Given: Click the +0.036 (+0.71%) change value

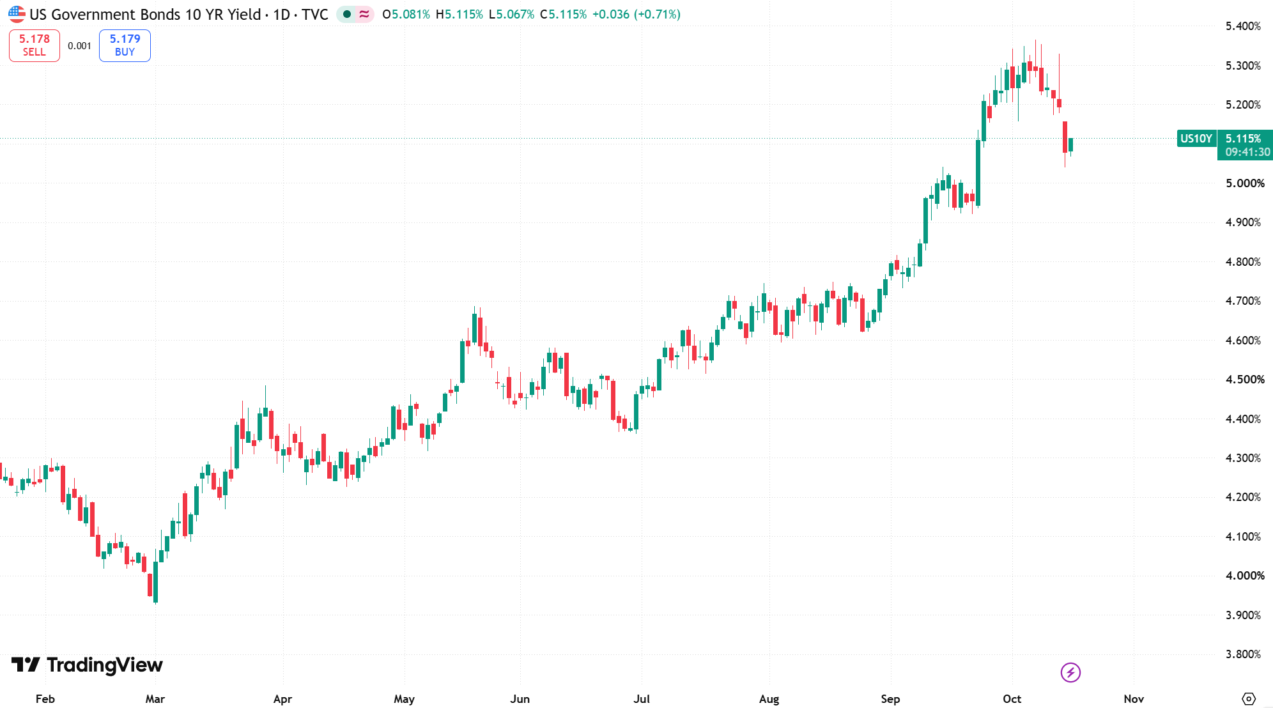Looking at the screenshot, I should click(x=636, y=14).
